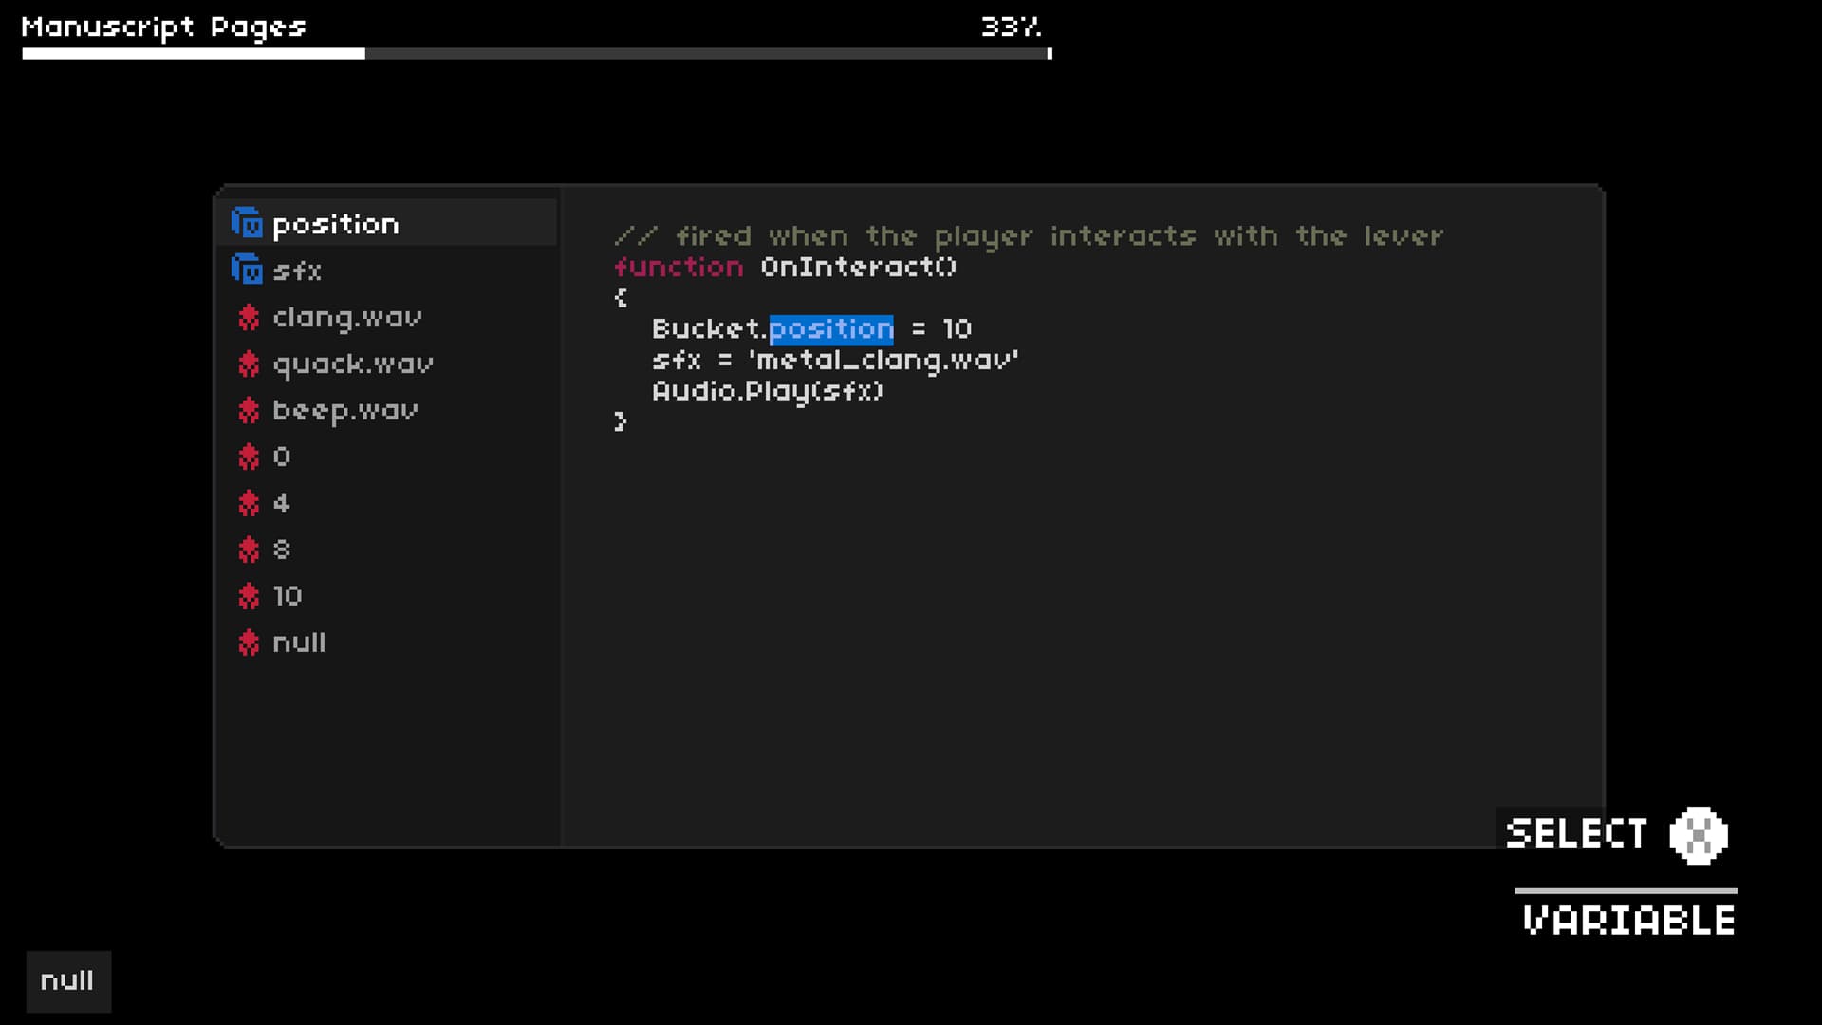The width and height of the screenshot is (1822, 1025).
Task: Select the 'sfx' variable entry
Action: 297,271
